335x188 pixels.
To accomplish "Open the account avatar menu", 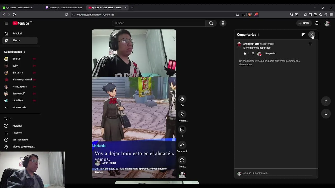I will (x=327, y=23).
